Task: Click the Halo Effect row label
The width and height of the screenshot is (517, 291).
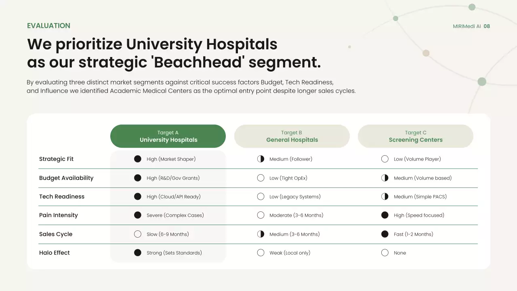Action: click(x=55, y=253)
